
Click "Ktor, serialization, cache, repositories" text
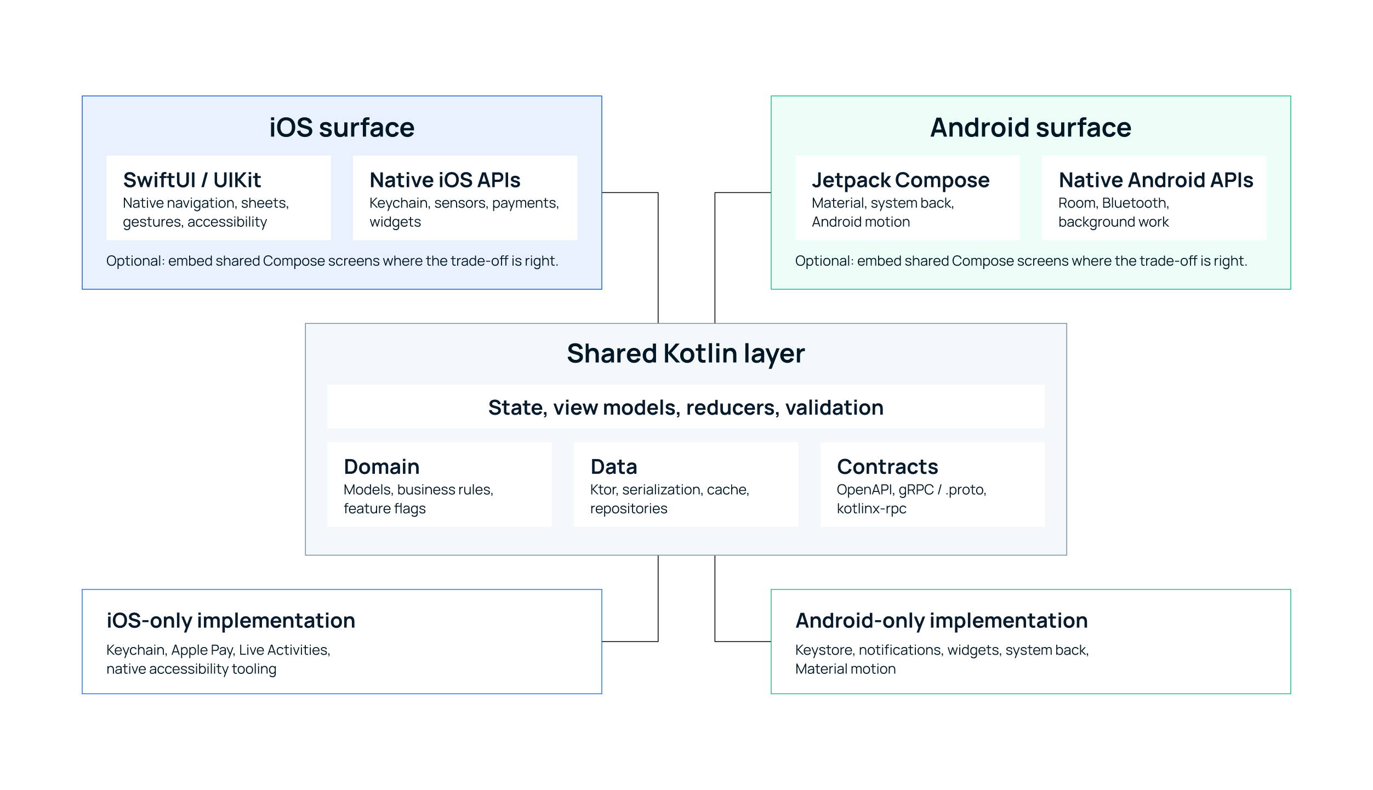point(670,499)
